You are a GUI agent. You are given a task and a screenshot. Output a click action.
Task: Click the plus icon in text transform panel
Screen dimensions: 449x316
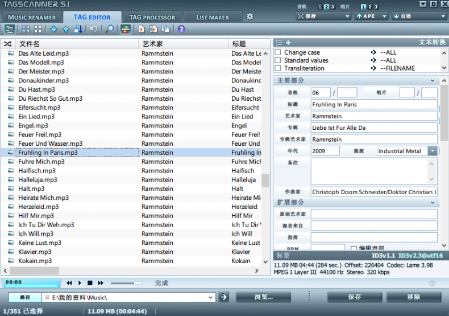pos(288,43)
